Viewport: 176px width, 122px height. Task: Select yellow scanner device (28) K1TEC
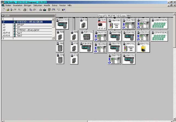143,47
